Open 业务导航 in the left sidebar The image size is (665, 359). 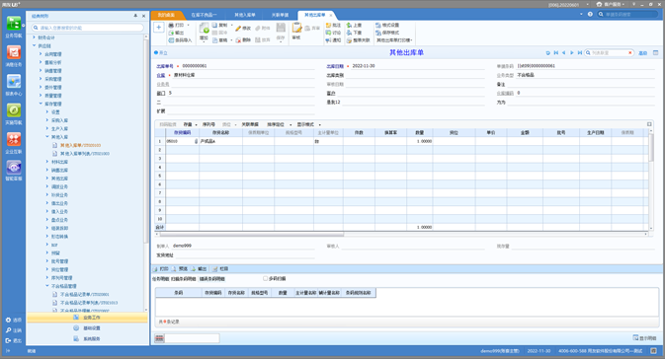point(14,27)
